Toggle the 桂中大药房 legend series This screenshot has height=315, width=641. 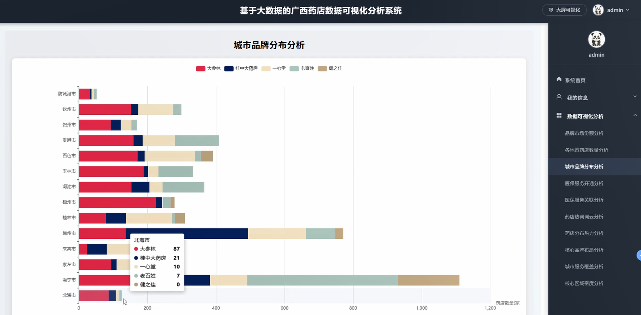click(x=241, y=68)
